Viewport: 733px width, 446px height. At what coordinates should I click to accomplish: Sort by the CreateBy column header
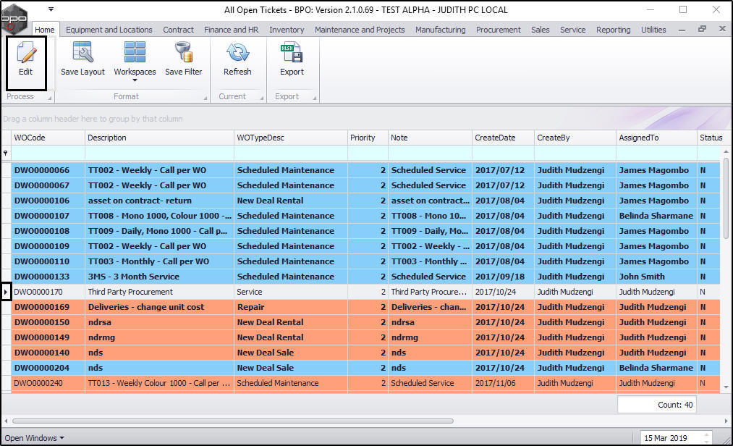[x=575, y=138]
